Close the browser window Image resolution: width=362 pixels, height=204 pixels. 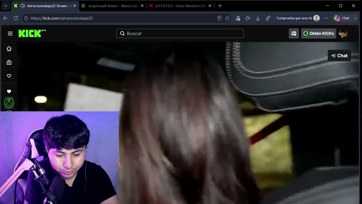click(354, 6)
